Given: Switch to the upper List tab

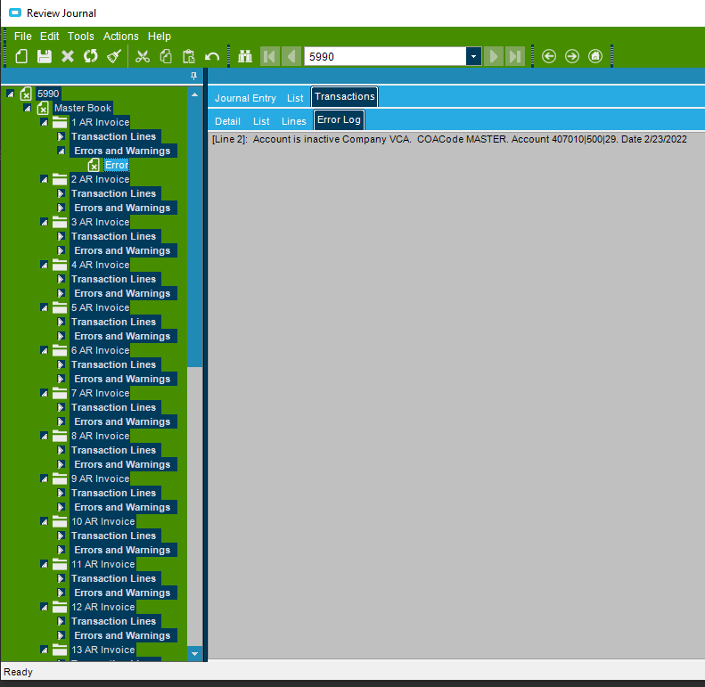Looking at the screenshot, I should pyautogui.click(x=295, y=98).
